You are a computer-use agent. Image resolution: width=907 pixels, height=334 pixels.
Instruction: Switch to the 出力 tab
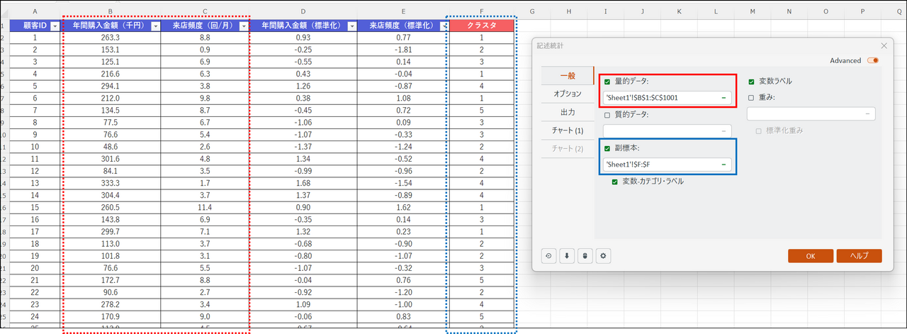567,112
